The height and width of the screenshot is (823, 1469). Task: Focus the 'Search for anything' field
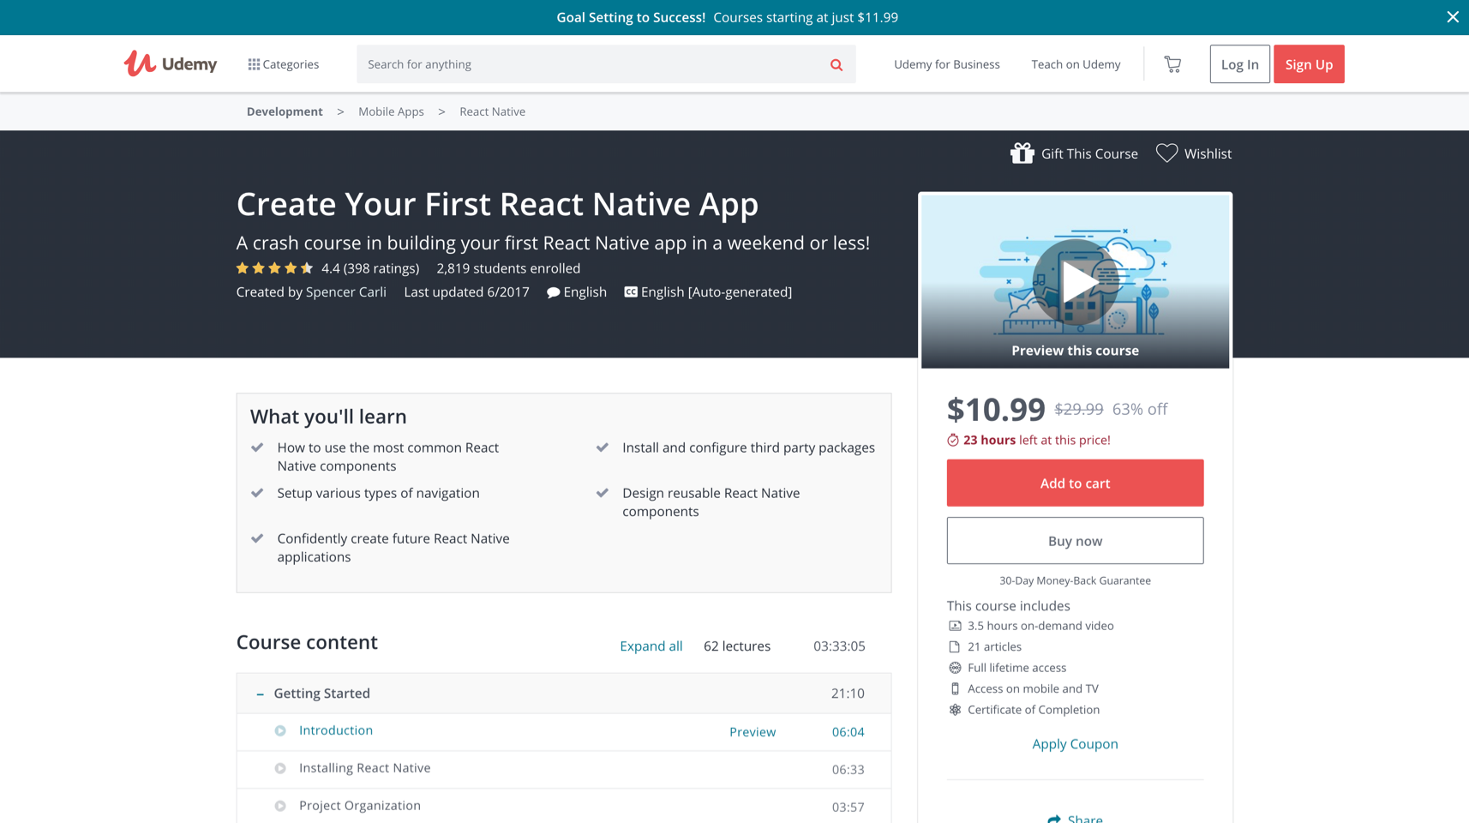pyautogui.click(x=591, y=64)
